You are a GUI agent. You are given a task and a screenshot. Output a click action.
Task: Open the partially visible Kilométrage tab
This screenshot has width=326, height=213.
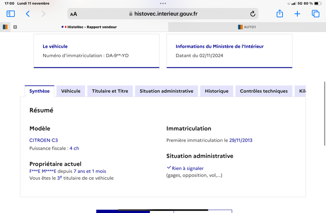click(x=300, y=91)
